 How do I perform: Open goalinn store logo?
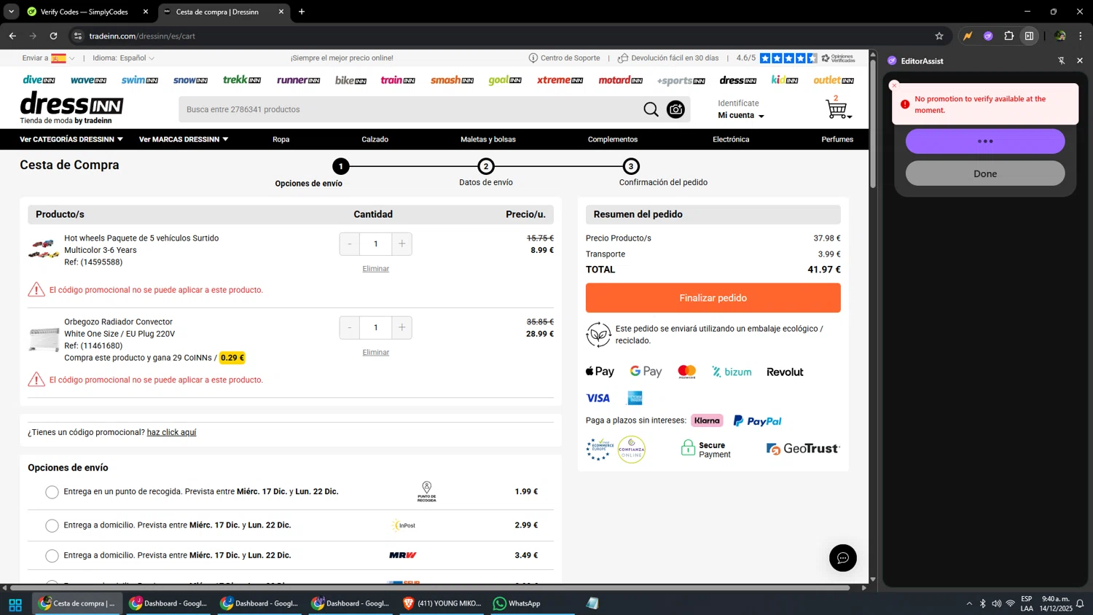tap(505, 80)
